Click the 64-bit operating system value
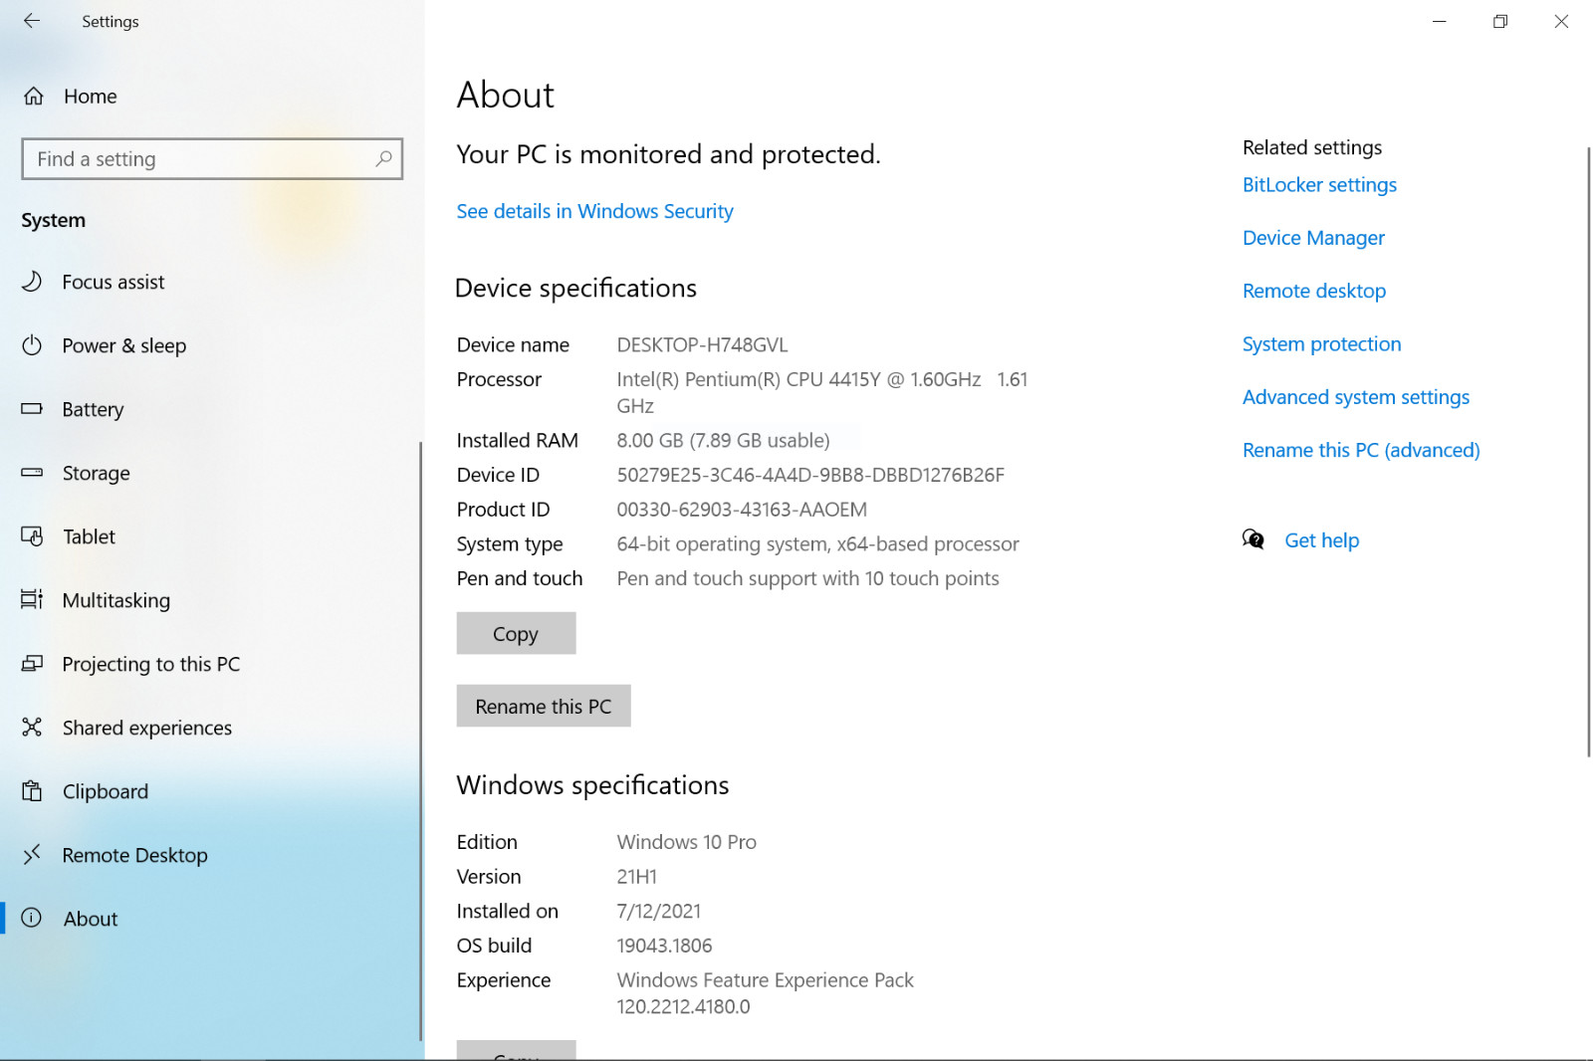 click(x=817, y=544)
